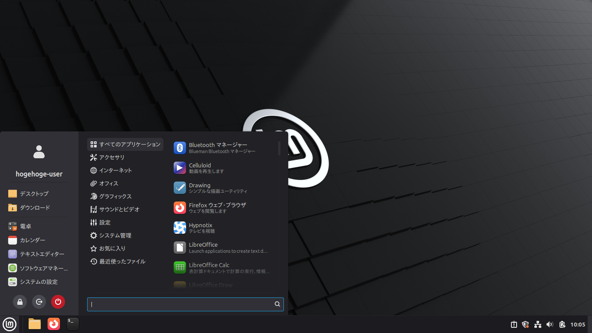Select the サウンドとビデオ category
The image size is (592, 333).
[x=125, y=209]
